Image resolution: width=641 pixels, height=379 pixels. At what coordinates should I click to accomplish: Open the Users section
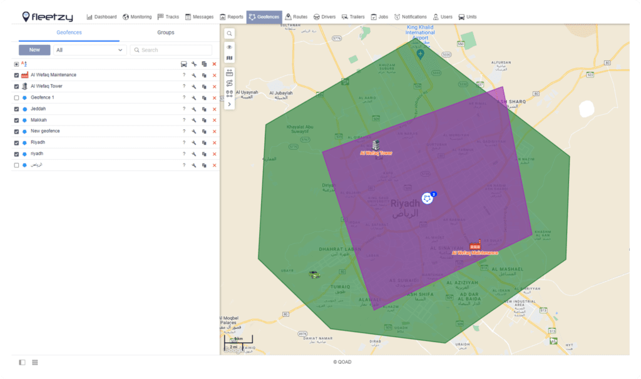443,17
